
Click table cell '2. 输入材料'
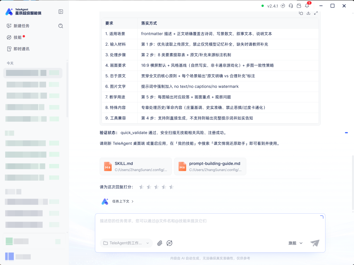click(119, 44)
